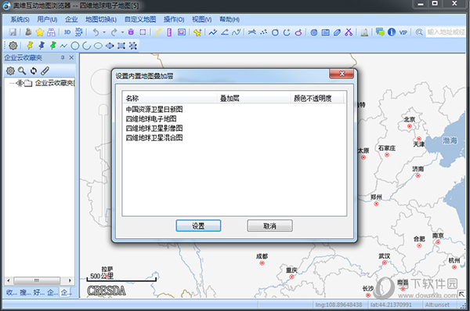Viewport: 470px width, 311px height.
Task: Select the green pushpin marker tool
Action: (x=53, y=45)
